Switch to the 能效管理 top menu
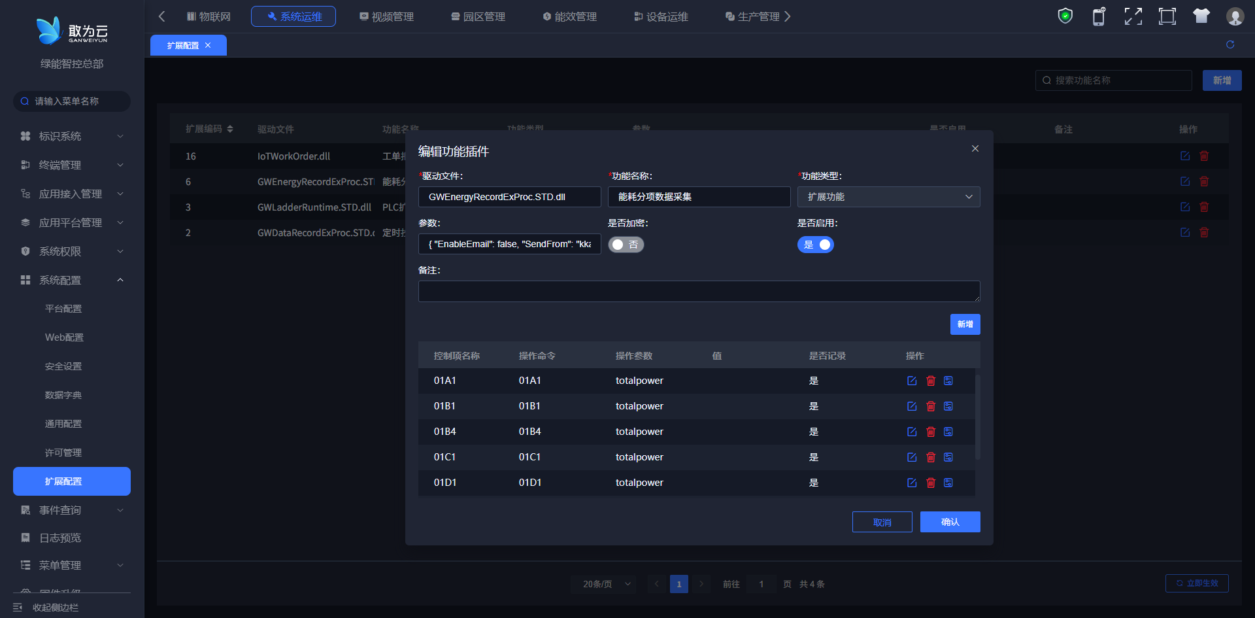This screenshot has width=1255, height=618. tap(569, 16)
